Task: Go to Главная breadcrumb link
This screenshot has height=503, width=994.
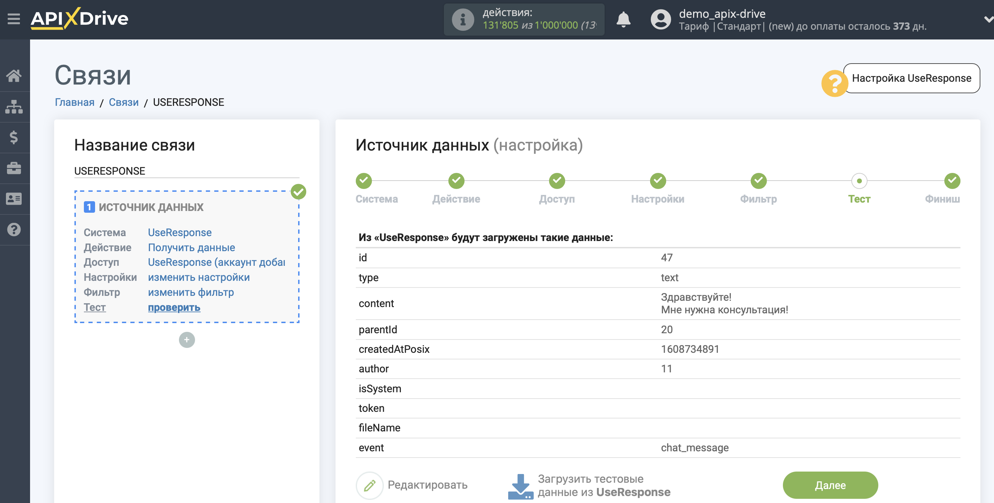Action: pos(74,102)
